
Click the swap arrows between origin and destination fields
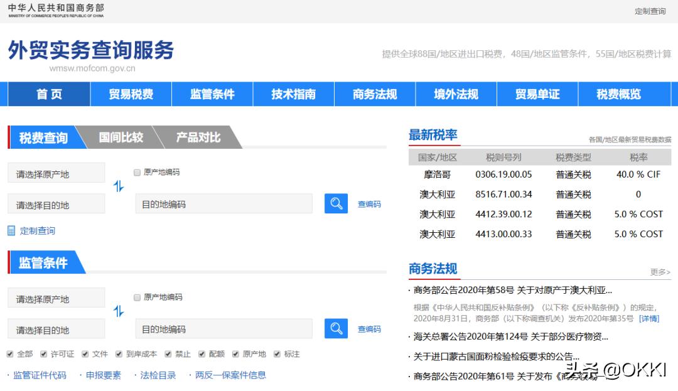[119, 185]
